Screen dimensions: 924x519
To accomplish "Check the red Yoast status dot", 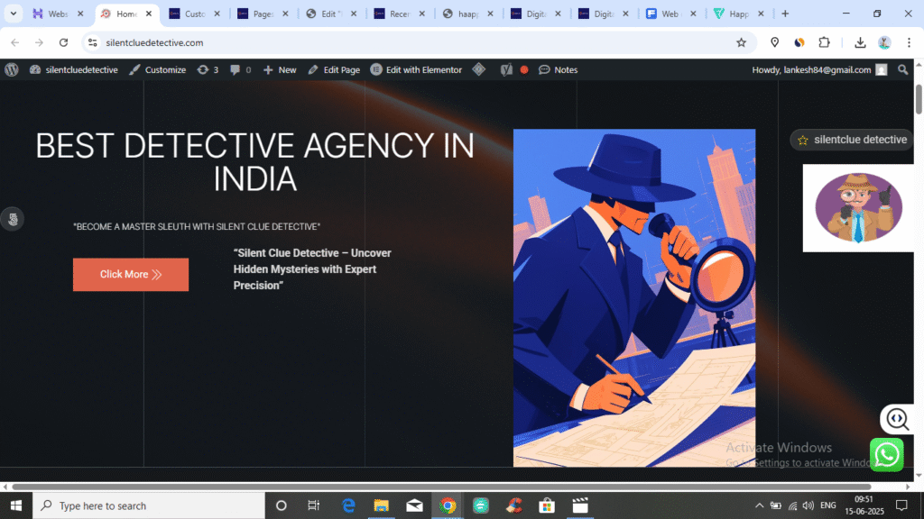I will 524,69.
